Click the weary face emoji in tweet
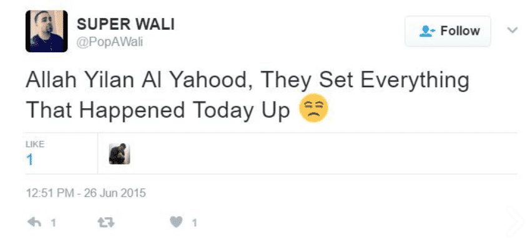530x239 pixels. point(313,108)
